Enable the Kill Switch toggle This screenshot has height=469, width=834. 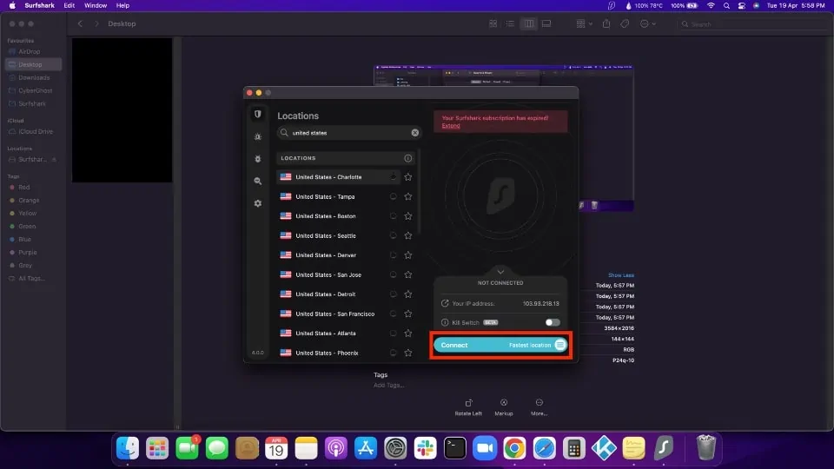553,322
